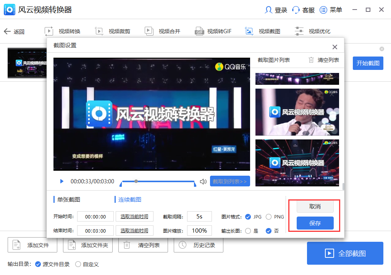Switch to 单张截图 tab
The height and width of the screenshot is (275, 391).
click(69, 200)
